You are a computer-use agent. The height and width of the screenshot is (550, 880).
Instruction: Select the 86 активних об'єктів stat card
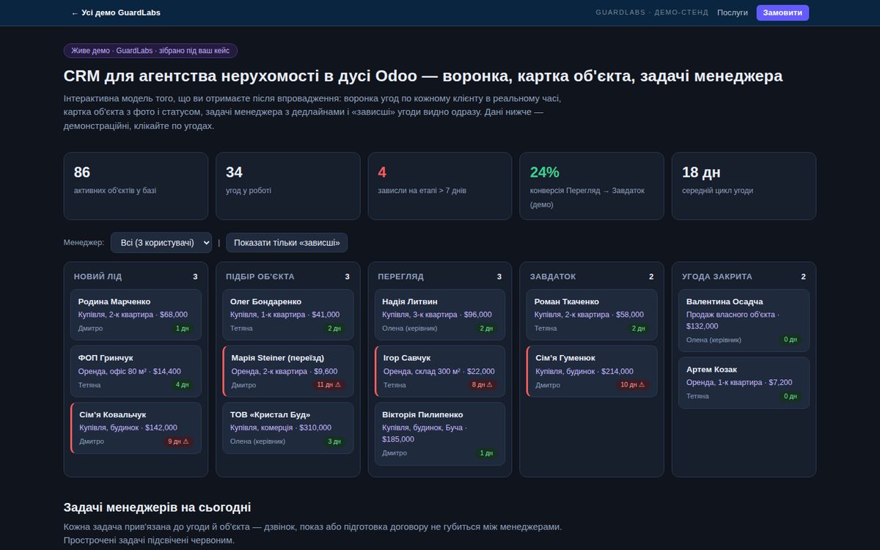point(136,186)
